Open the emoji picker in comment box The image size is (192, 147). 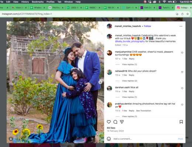click(x=109, y=139)
